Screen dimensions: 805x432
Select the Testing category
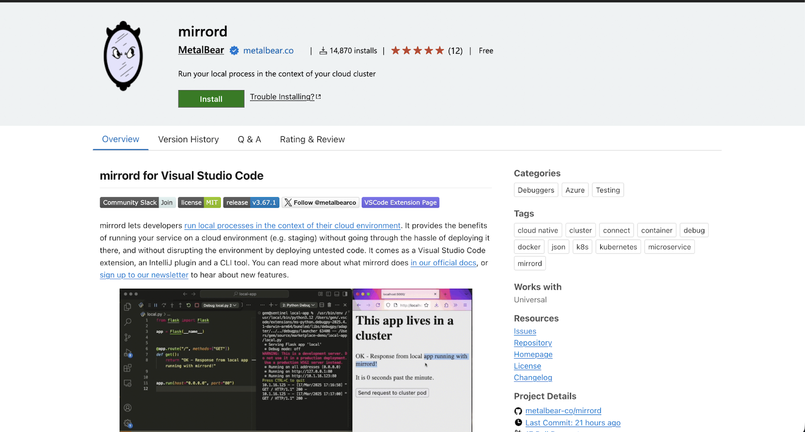(608, 190)
